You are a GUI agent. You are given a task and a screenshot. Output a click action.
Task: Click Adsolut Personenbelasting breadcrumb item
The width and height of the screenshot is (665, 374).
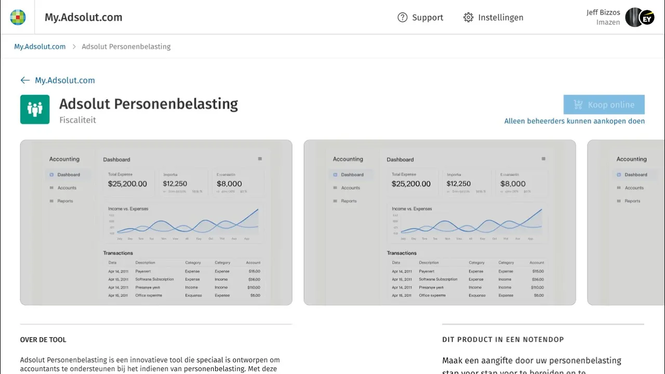click(126, 46)
